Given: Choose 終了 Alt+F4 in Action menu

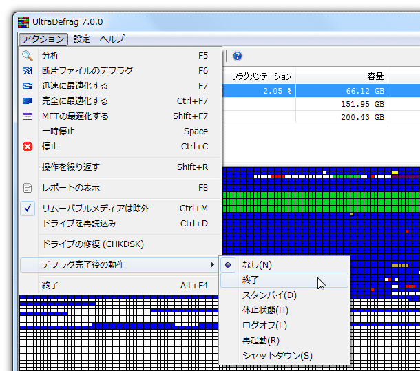Looking at the screenshot, I should coord(120,285).
